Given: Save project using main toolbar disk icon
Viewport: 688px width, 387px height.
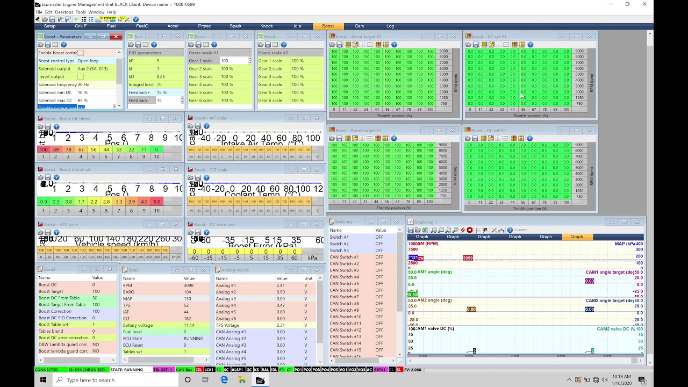Looking at the screenshot, I should click(52, 19).
